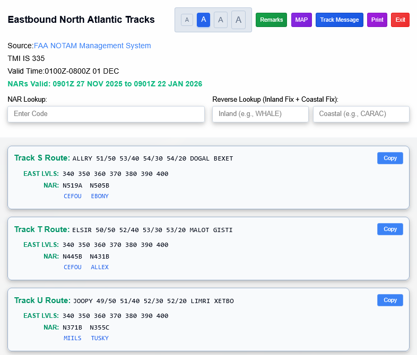417x355 pixels.
Task: Open the Remarks panel
Action: pyautogui.click(x=271, y=20)
